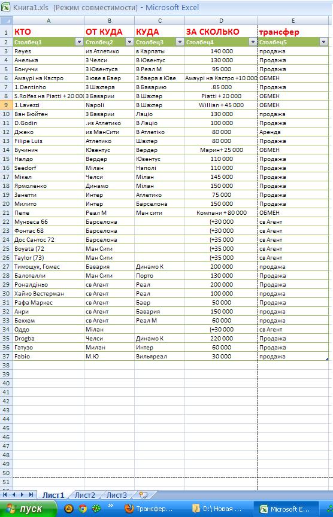Select the 'трансфер' header cell
The width and height of the screenshot is (333, 517).
coord(293,32)
